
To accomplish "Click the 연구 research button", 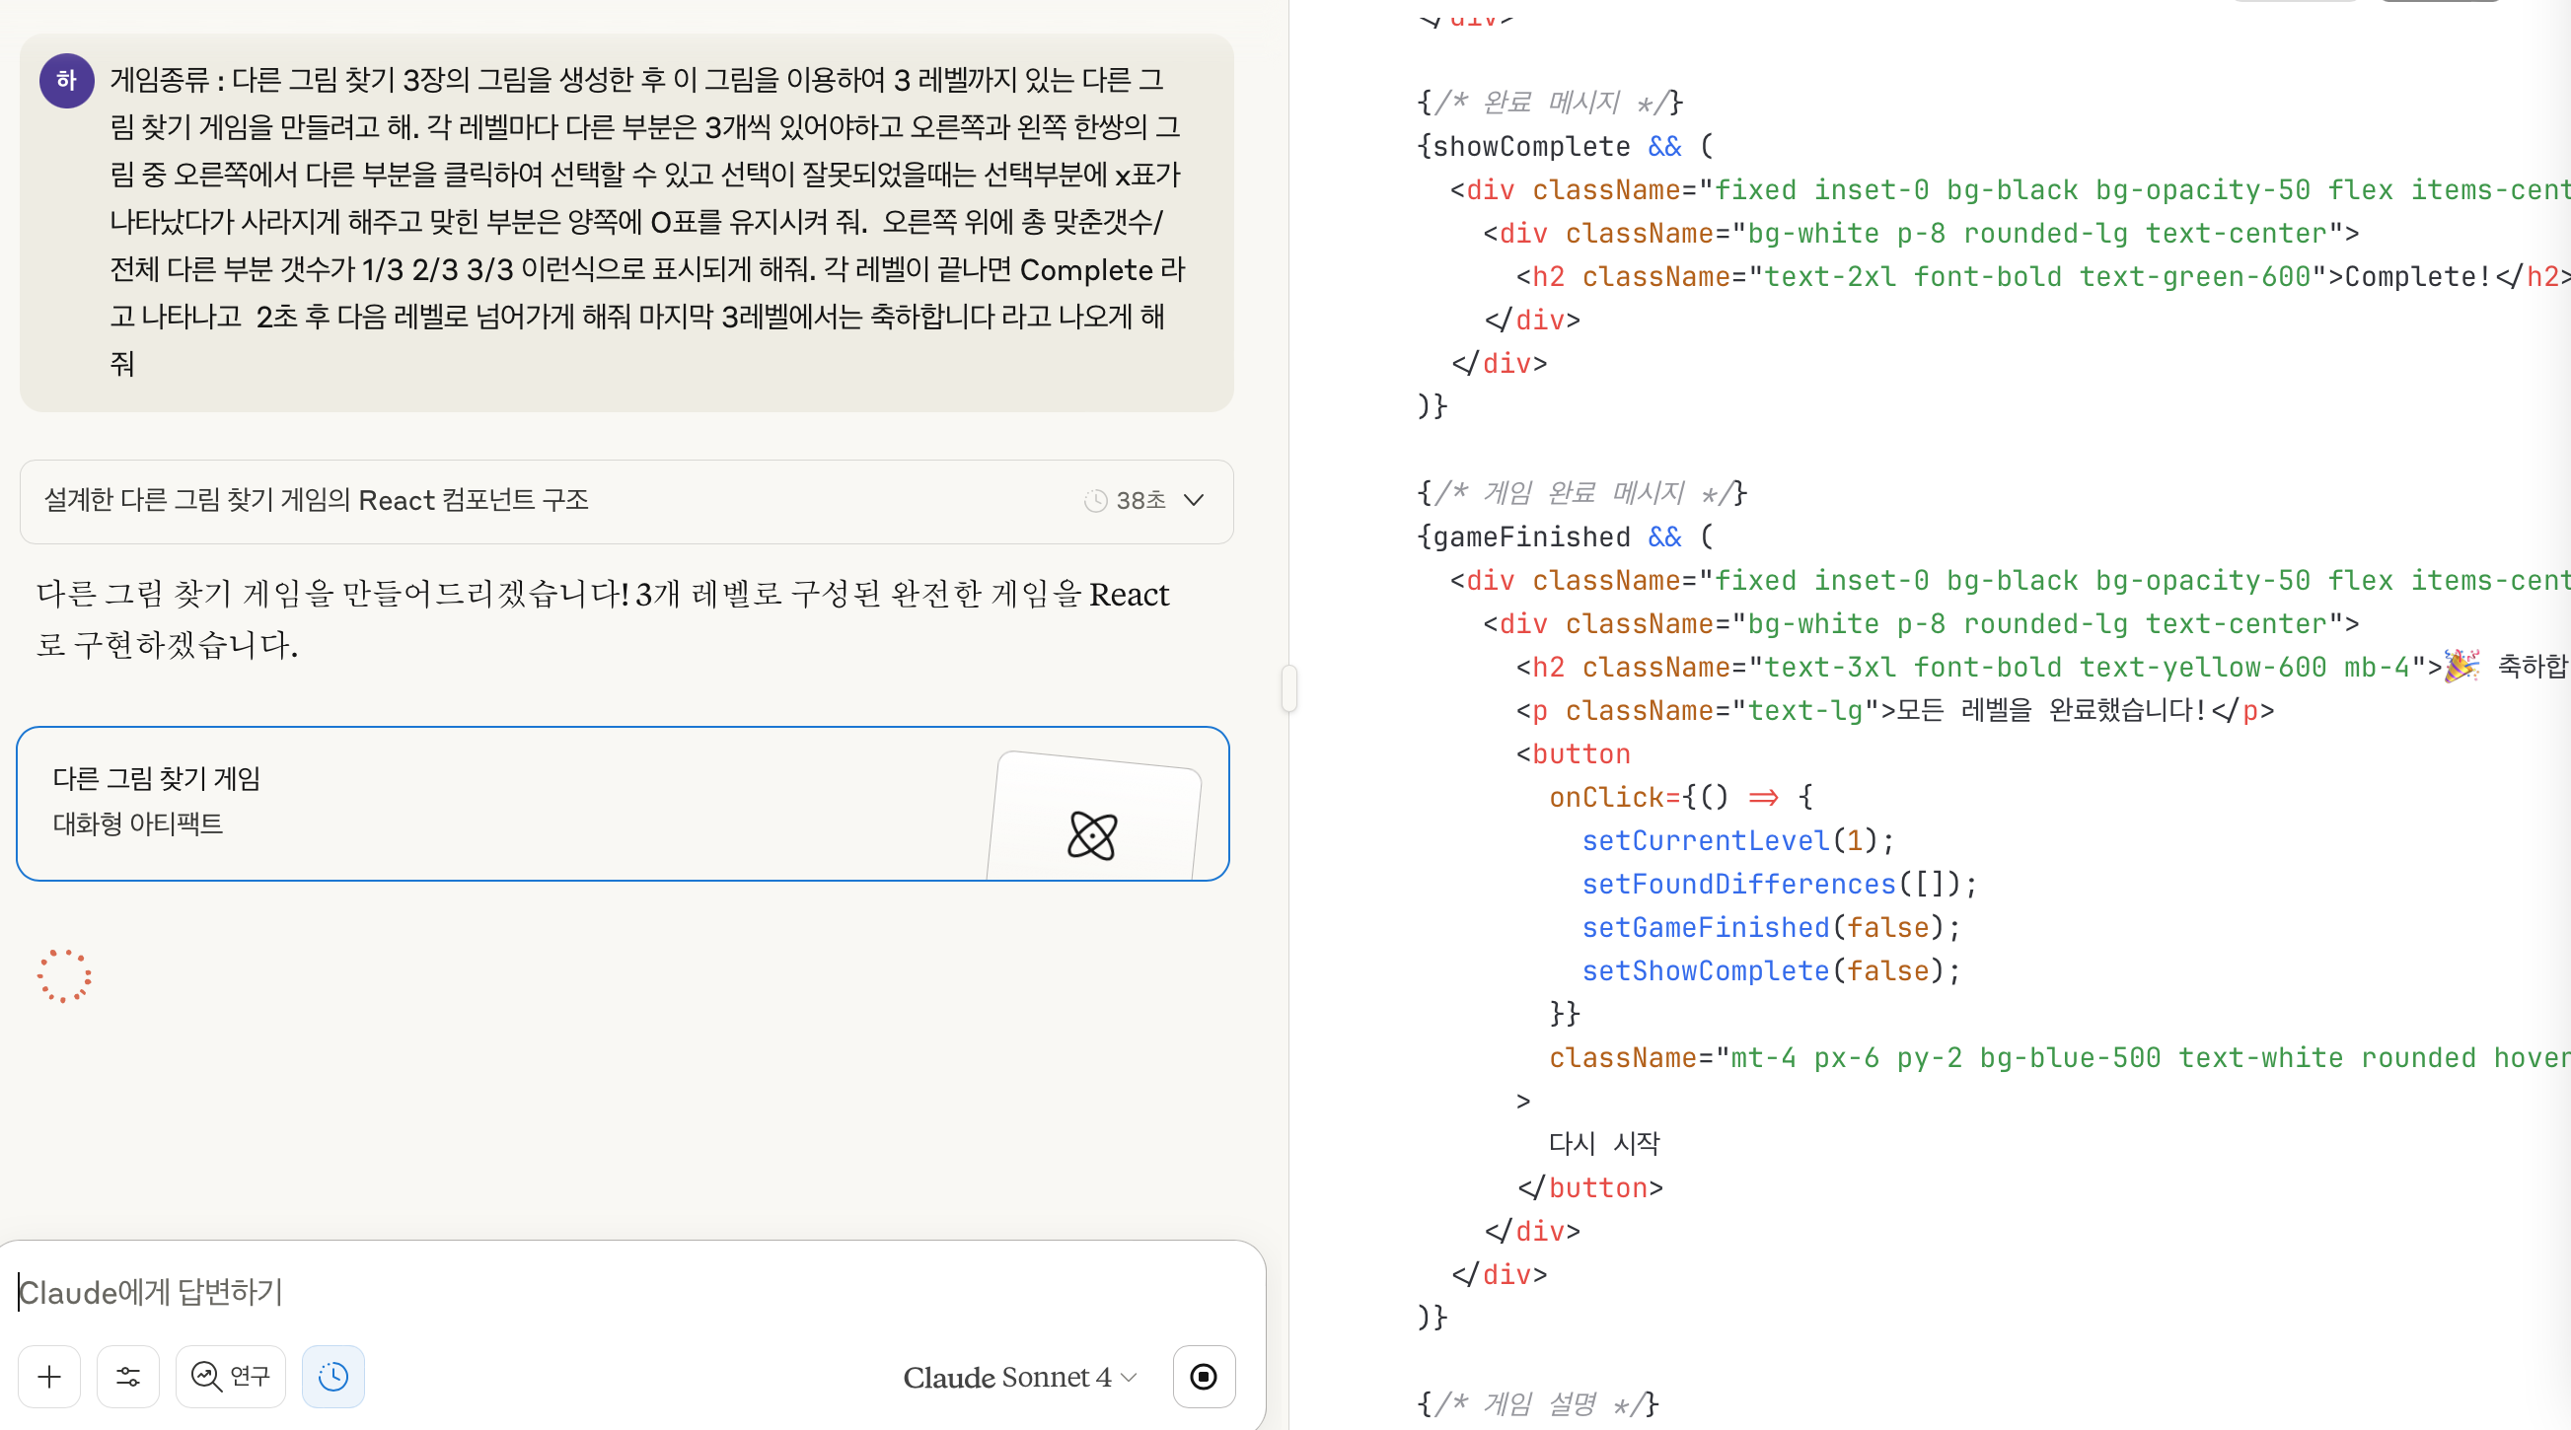I will [x=231, y=1377].
